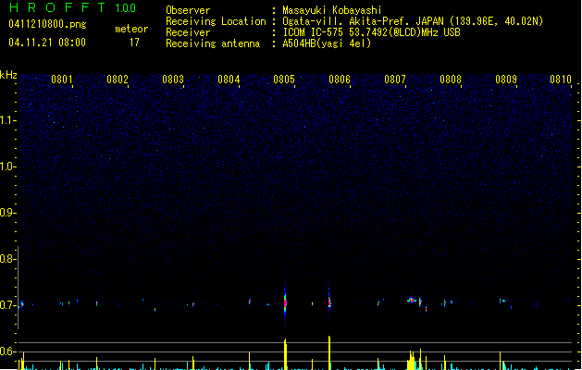Select the file name 0411210800.png
Viewport: 582px width, 370px height.
pyautogui.click(x=47, y=24)
